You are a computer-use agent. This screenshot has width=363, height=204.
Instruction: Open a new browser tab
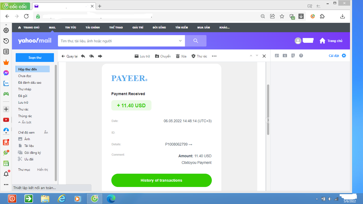click(100, 6)
